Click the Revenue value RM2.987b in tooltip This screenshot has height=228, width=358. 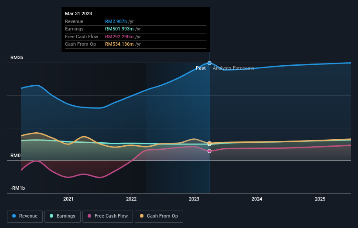tap(116, 21)
